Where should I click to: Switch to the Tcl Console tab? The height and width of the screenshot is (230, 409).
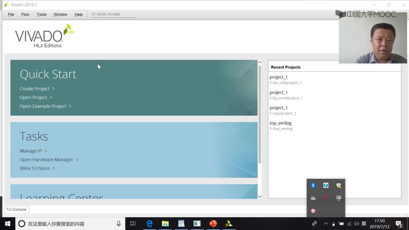16,210
